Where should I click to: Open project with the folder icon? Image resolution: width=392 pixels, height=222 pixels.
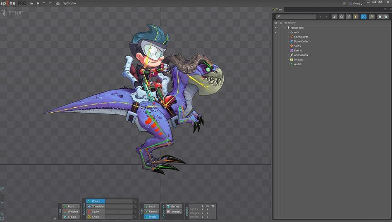(x=31, y=3)
